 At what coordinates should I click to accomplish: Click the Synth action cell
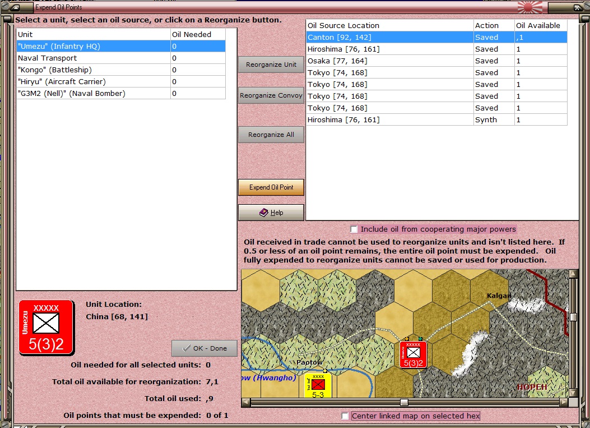tap(494, 120)
